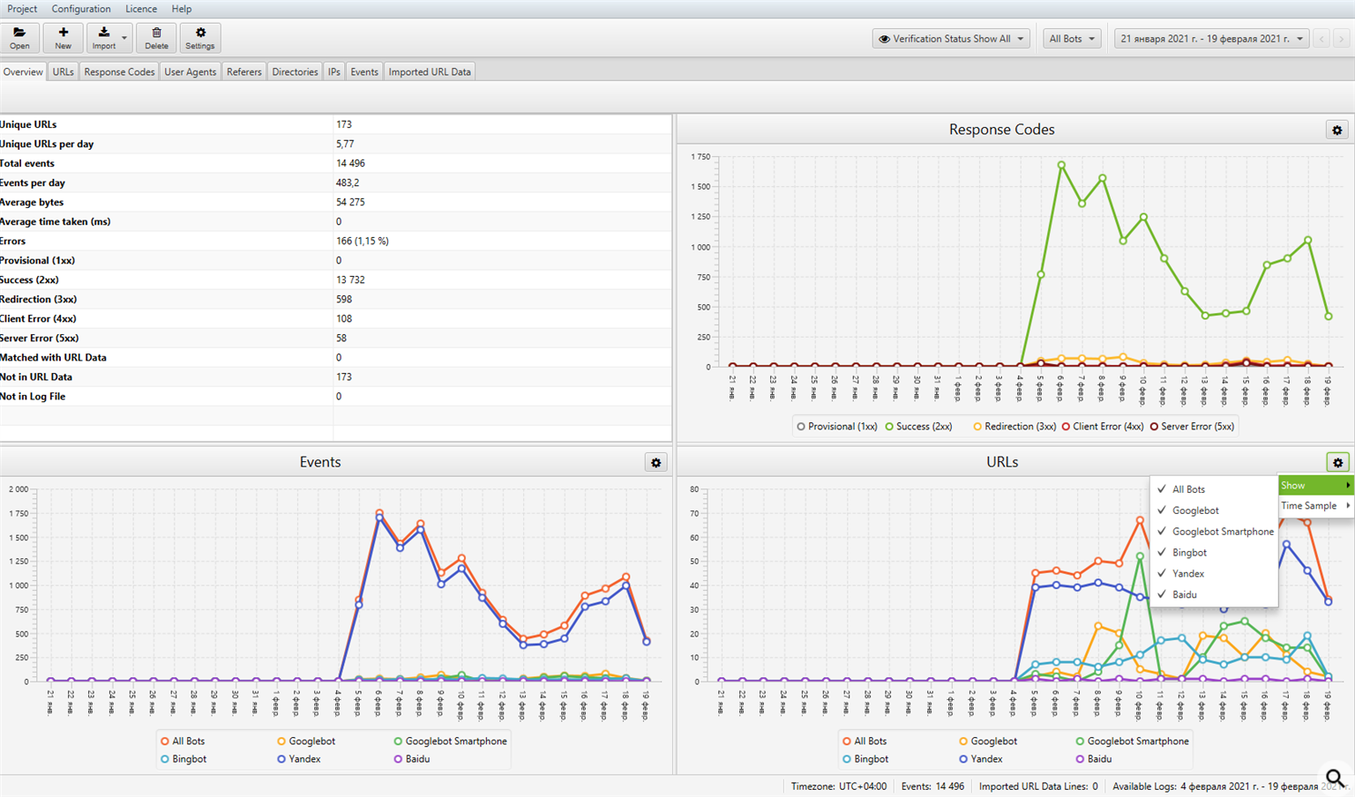Viewport: 1355px width, 797px height.
Task: Click the Average bytes value 54 275
Action: point(350,202)
